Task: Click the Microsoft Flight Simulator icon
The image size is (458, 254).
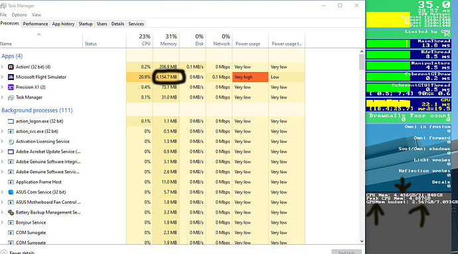Action: (x=11, y=77)
